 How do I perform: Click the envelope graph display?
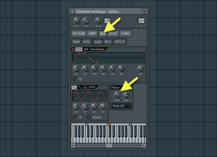[108, 58]
